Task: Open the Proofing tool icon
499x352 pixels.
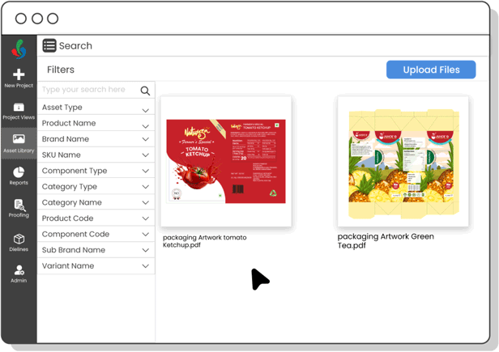Action: pyautogui.click(x=19, y=205)
